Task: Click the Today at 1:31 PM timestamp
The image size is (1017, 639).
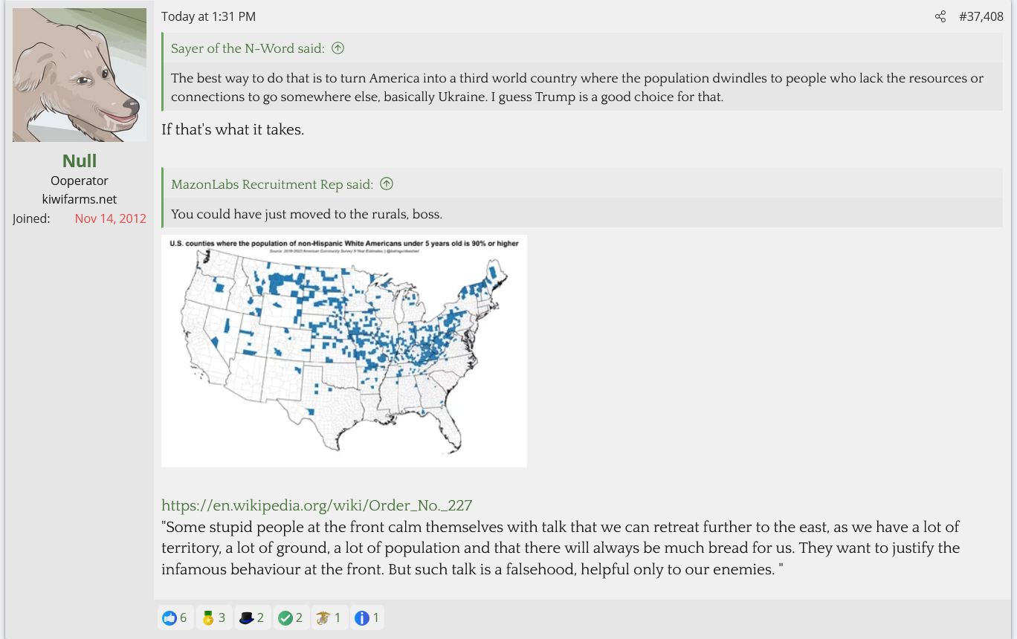Action: tap(208, 16)
